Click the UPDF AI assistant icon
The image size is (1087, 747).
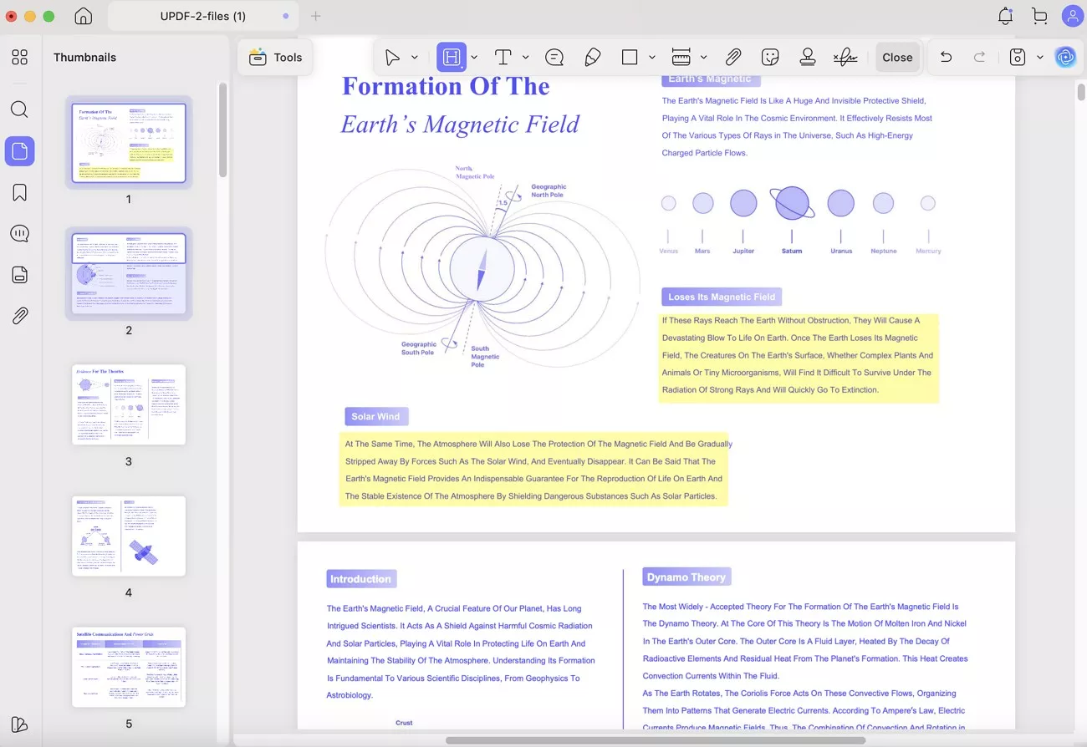(1064, 57)
